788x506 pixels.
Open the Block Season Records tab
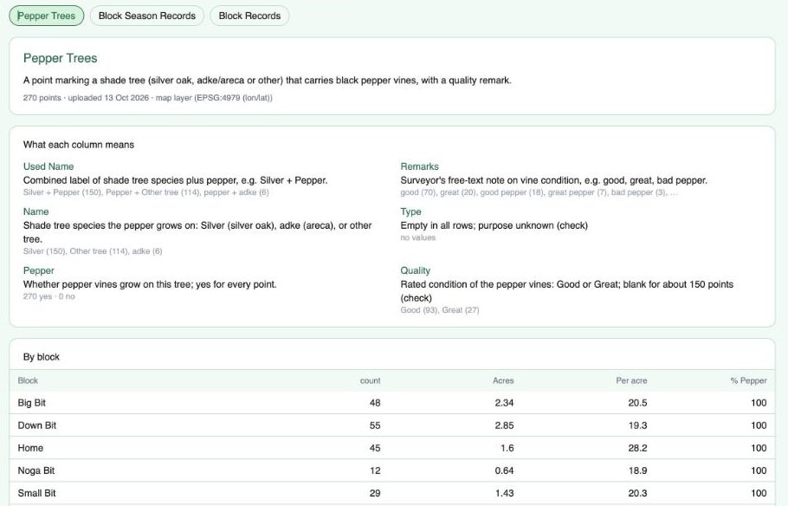146,16
